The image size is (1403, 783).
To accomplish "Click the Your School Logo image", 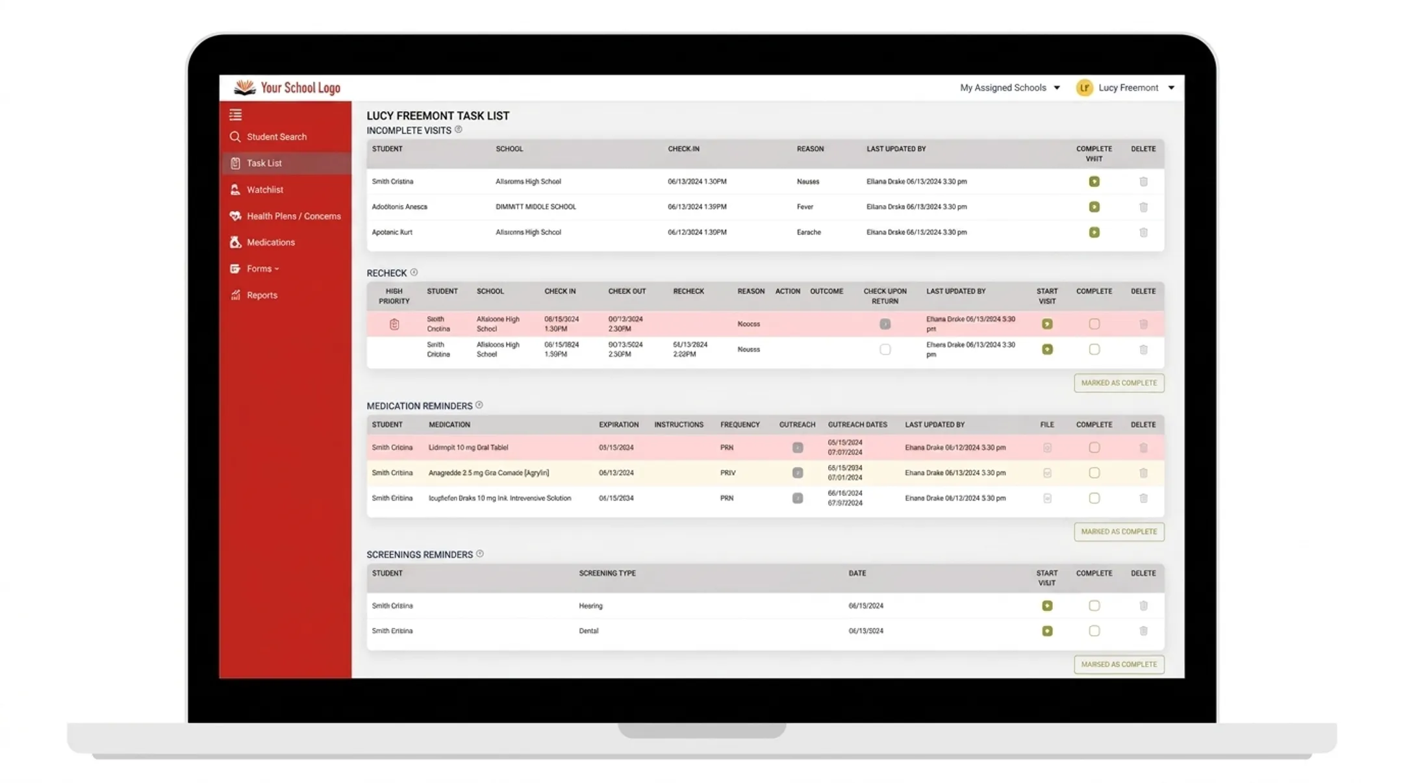I will click(287, 88).
